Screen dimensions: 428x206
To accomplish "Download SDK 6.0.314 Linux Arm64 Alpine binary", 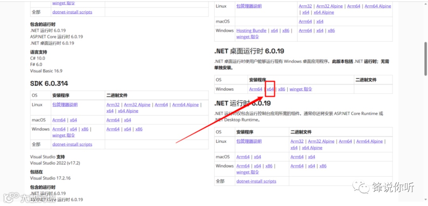I will 185,105.
